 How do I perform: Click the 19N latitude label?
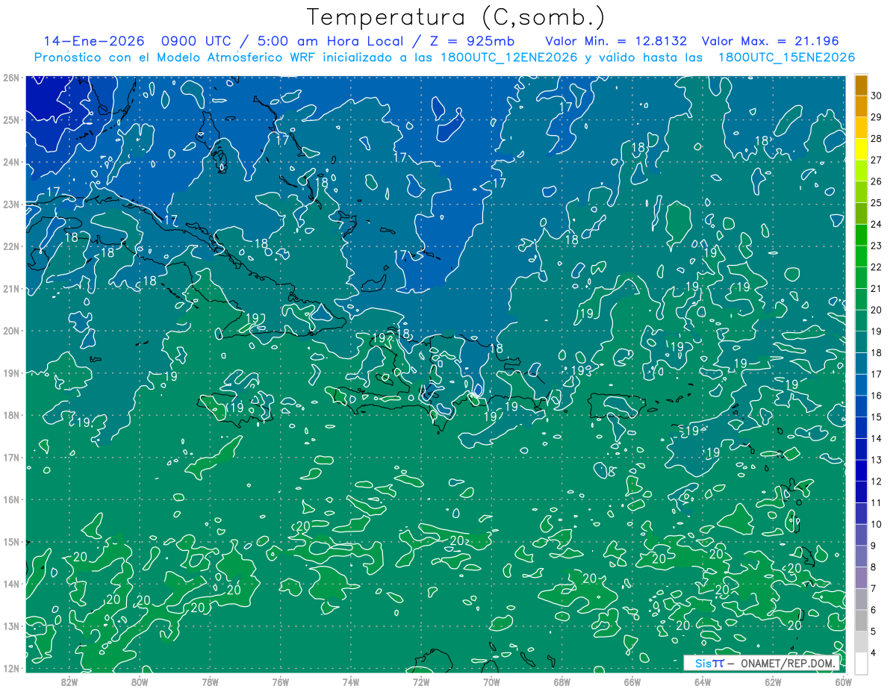[x=10, y=373]
